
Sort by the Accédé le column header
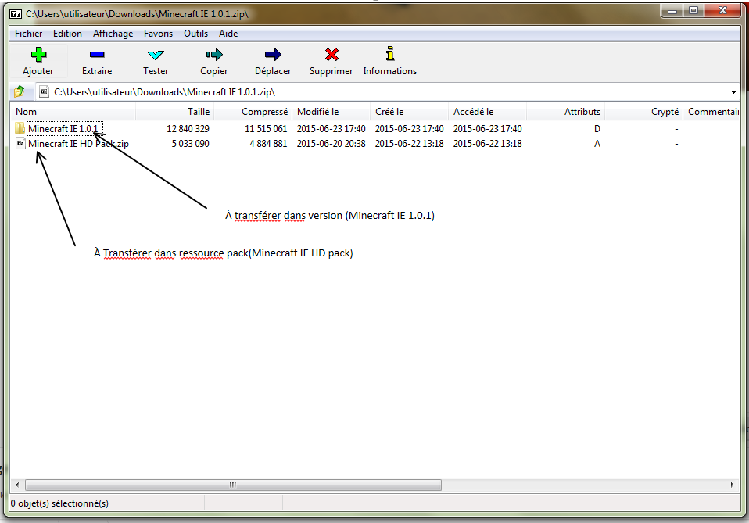[x=487, y=112]
